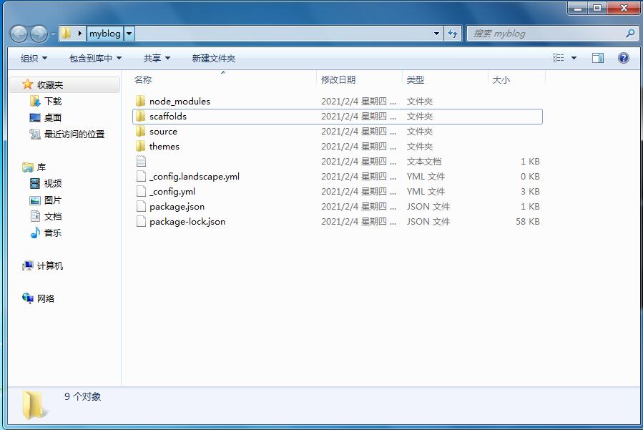Select 库 in navigation pane
Viewport: 643px width, 430px height.
(41, 167)
